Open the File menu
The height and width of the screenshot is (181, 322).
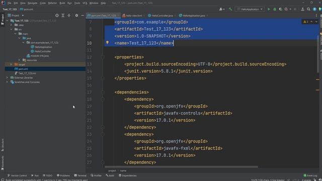pos(10,3)
